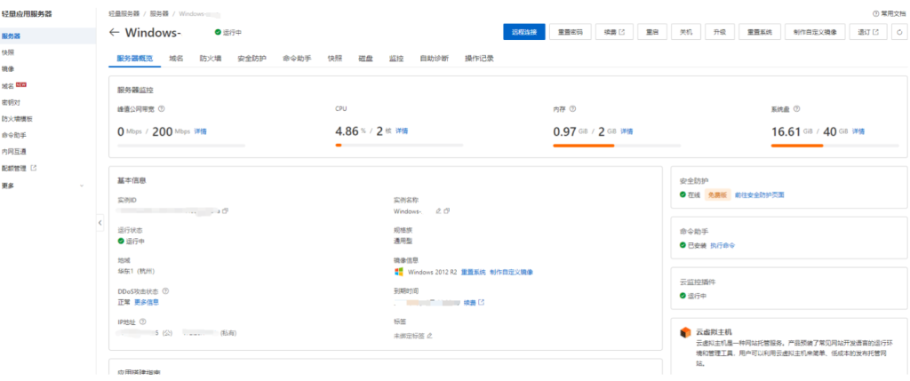Switch to the 磁盘 tab
910x381 pixels.
(365, 59)
